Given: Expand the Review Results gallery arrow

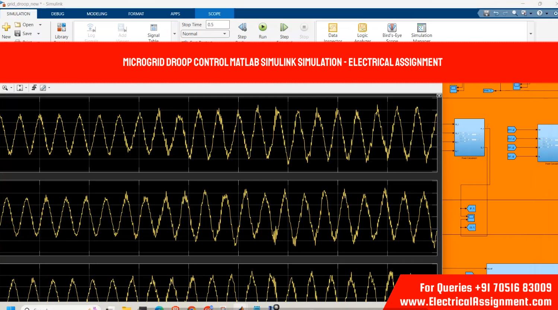Looking at the screenshot, I should click(530, 34).
